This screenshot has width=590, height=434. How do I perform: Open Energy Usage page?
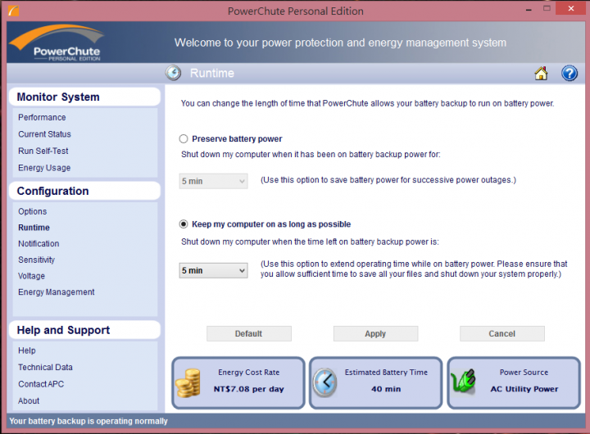pyautogui.click(x=44, y=168)
